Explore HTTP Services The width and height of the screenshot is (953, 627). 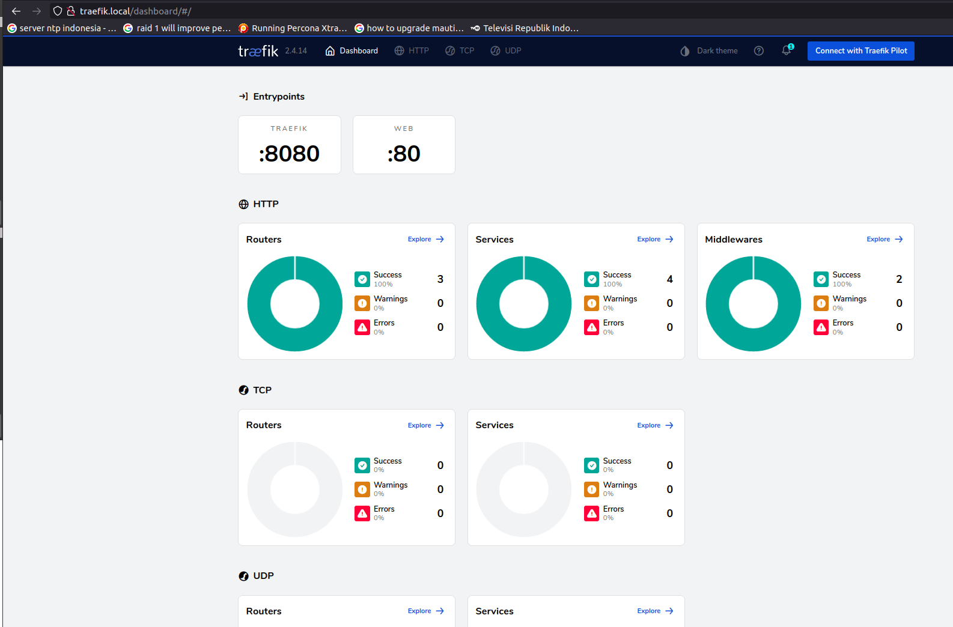[656, 239]
